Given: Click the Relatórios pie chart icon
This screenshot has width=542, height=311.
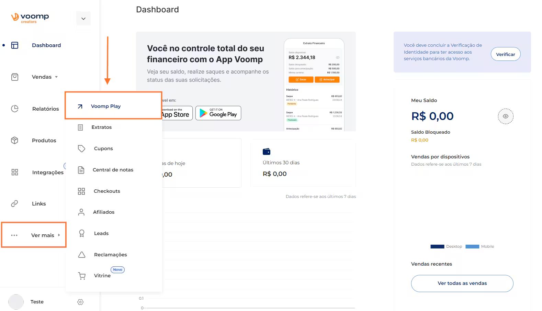Looking at the screenshot, I should [x=15, y=109].
